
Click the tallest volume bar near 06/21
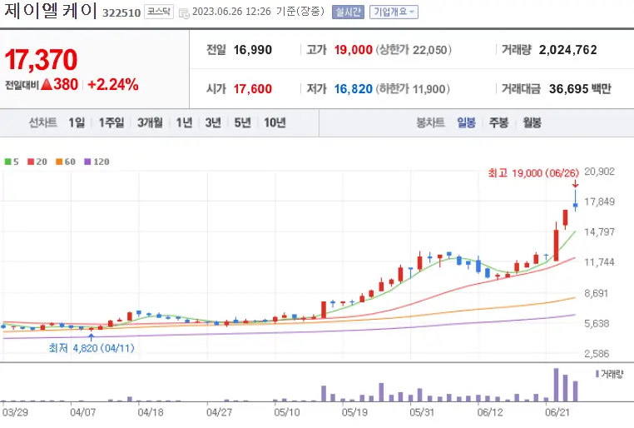coord(556,385)
